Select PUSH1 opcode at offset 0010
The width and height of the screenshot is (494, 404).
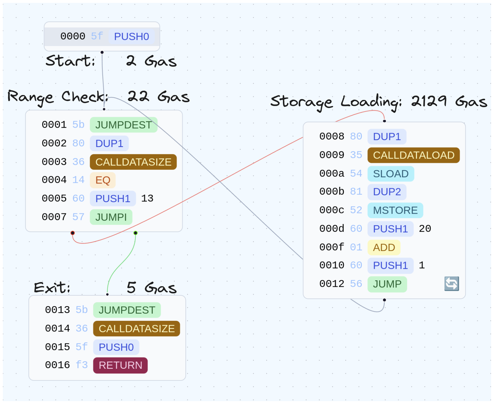point(391,265)
